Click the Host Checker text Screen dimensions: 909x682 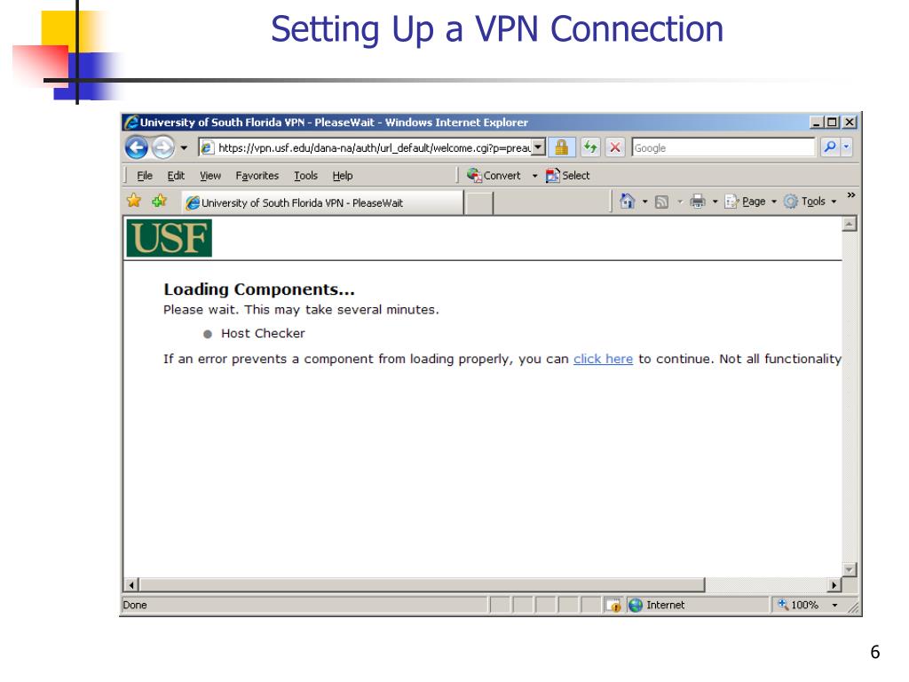(263, 334)
